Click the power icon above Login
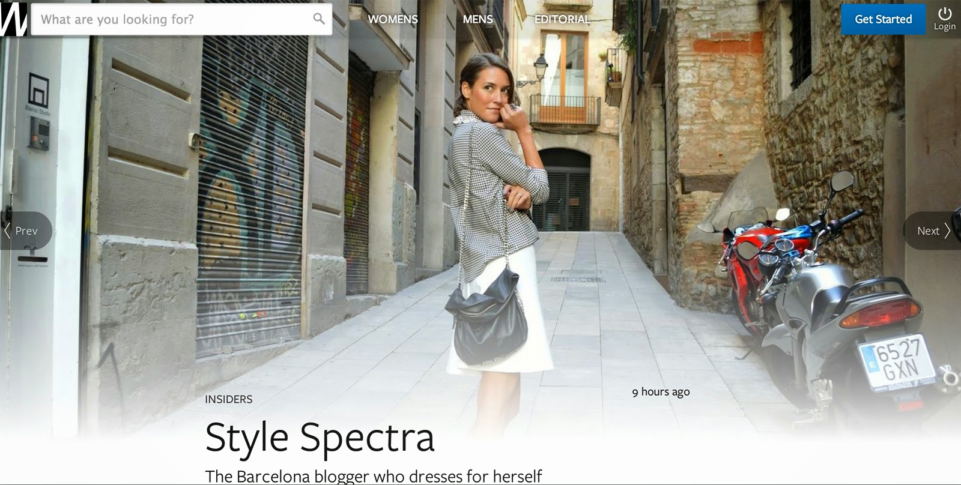 click(945, 13)
